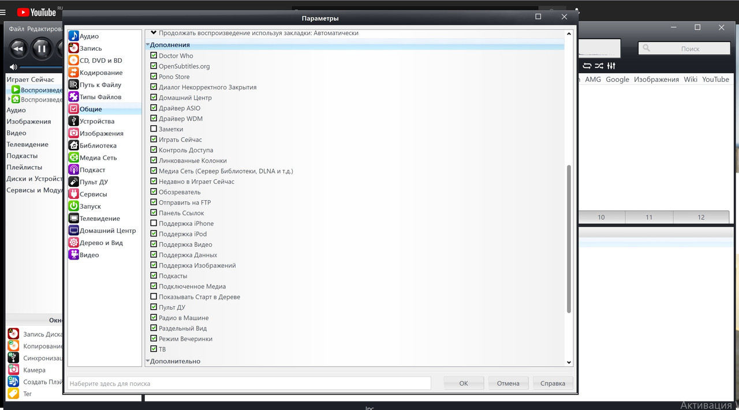Toggle Драйвер ASIO checkbox

(x=154, y=108)
